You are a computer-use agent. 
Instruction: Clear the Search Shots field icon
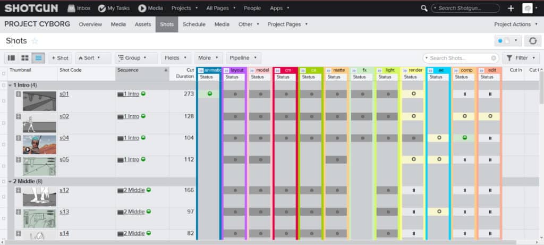tap(494, 58)
